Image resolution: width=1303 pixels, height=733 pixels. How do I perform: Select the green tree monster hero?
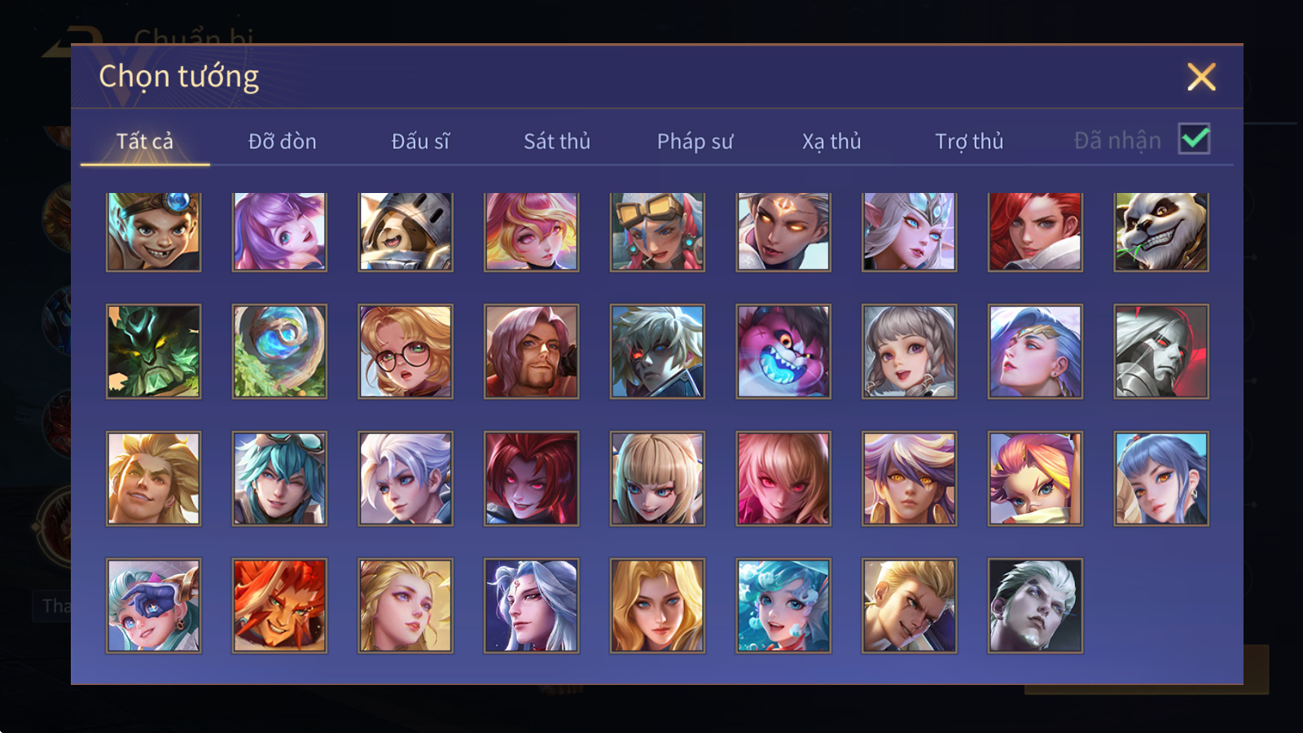(153, 351)
